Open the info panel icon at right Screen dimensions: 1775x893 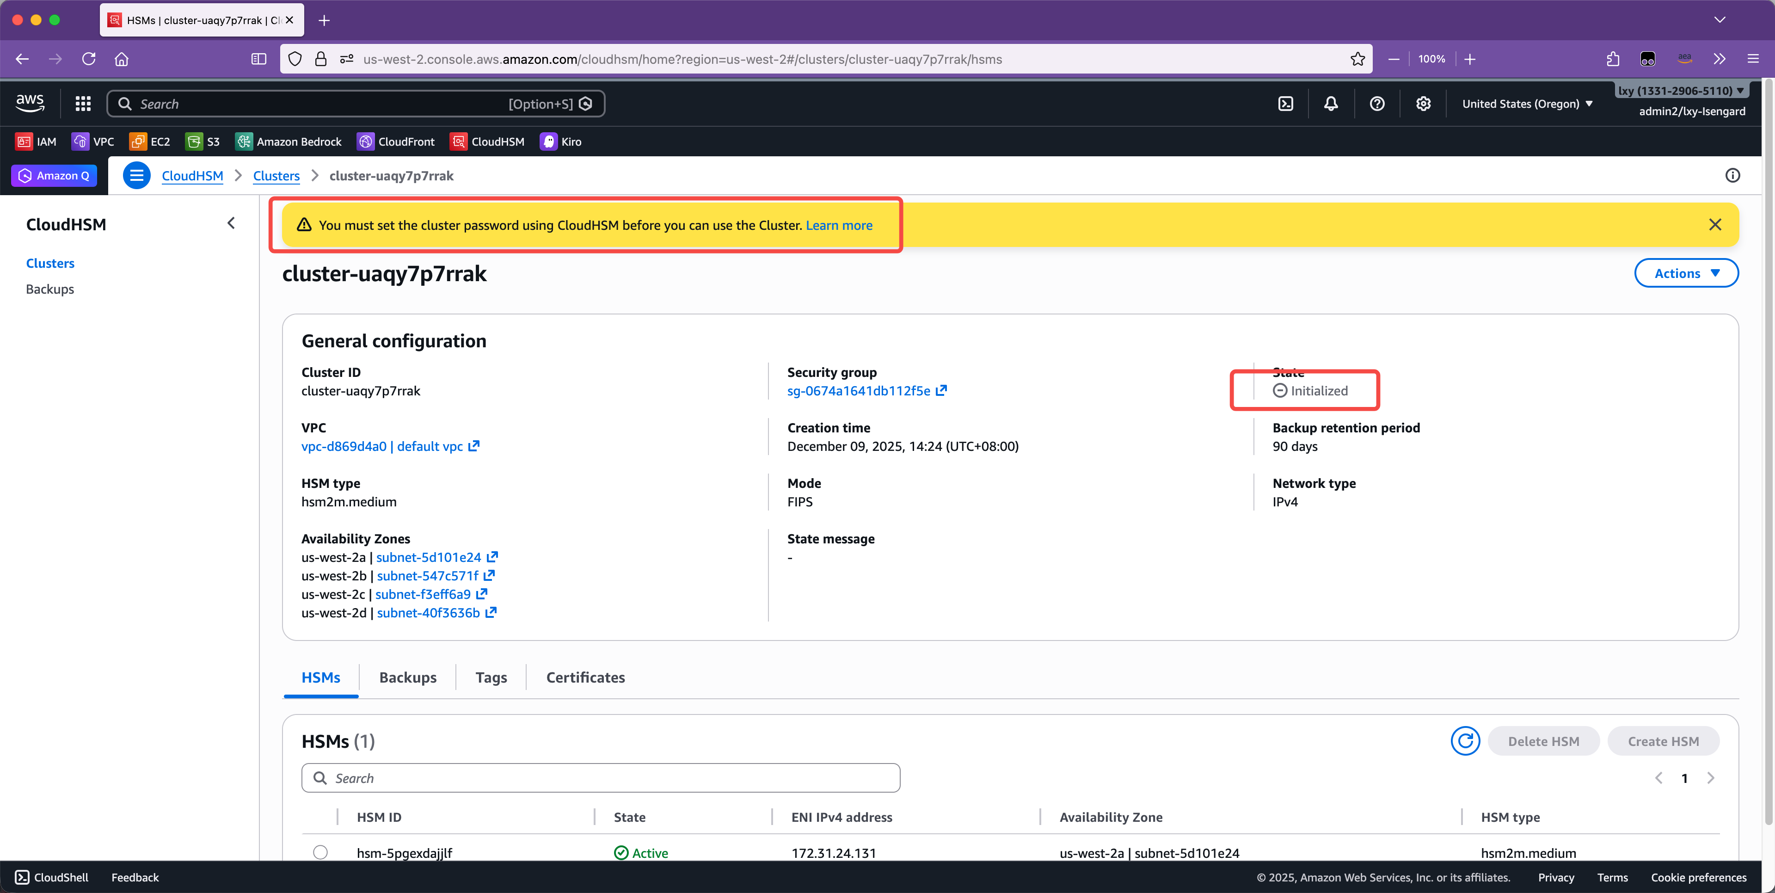(x=1732, y=176)
